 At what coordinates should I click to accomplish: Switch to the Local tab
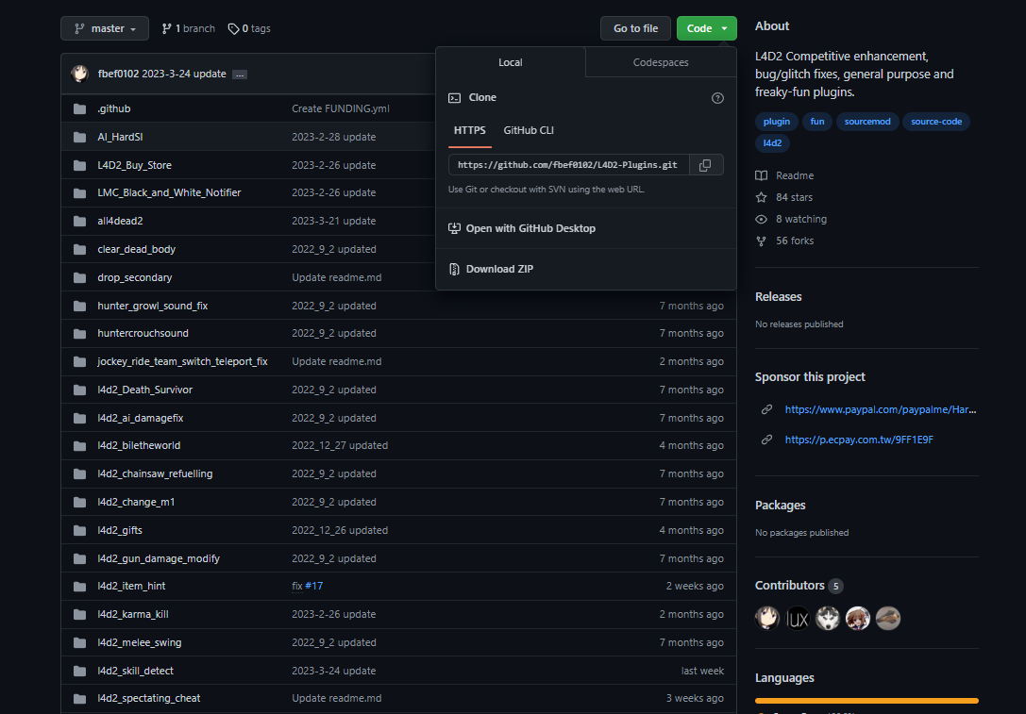click(x=511, y=62)
